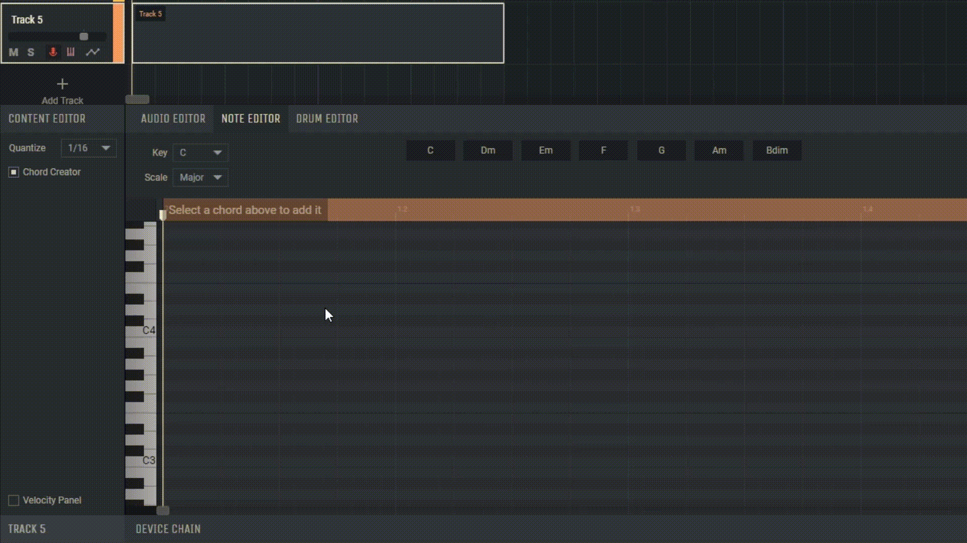Expand the Key dropdown selector
The image size is (967, 543).
point(199,152)
